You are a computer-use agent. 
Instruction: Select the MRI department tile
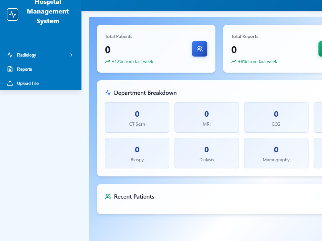click(x=207, y=117)
